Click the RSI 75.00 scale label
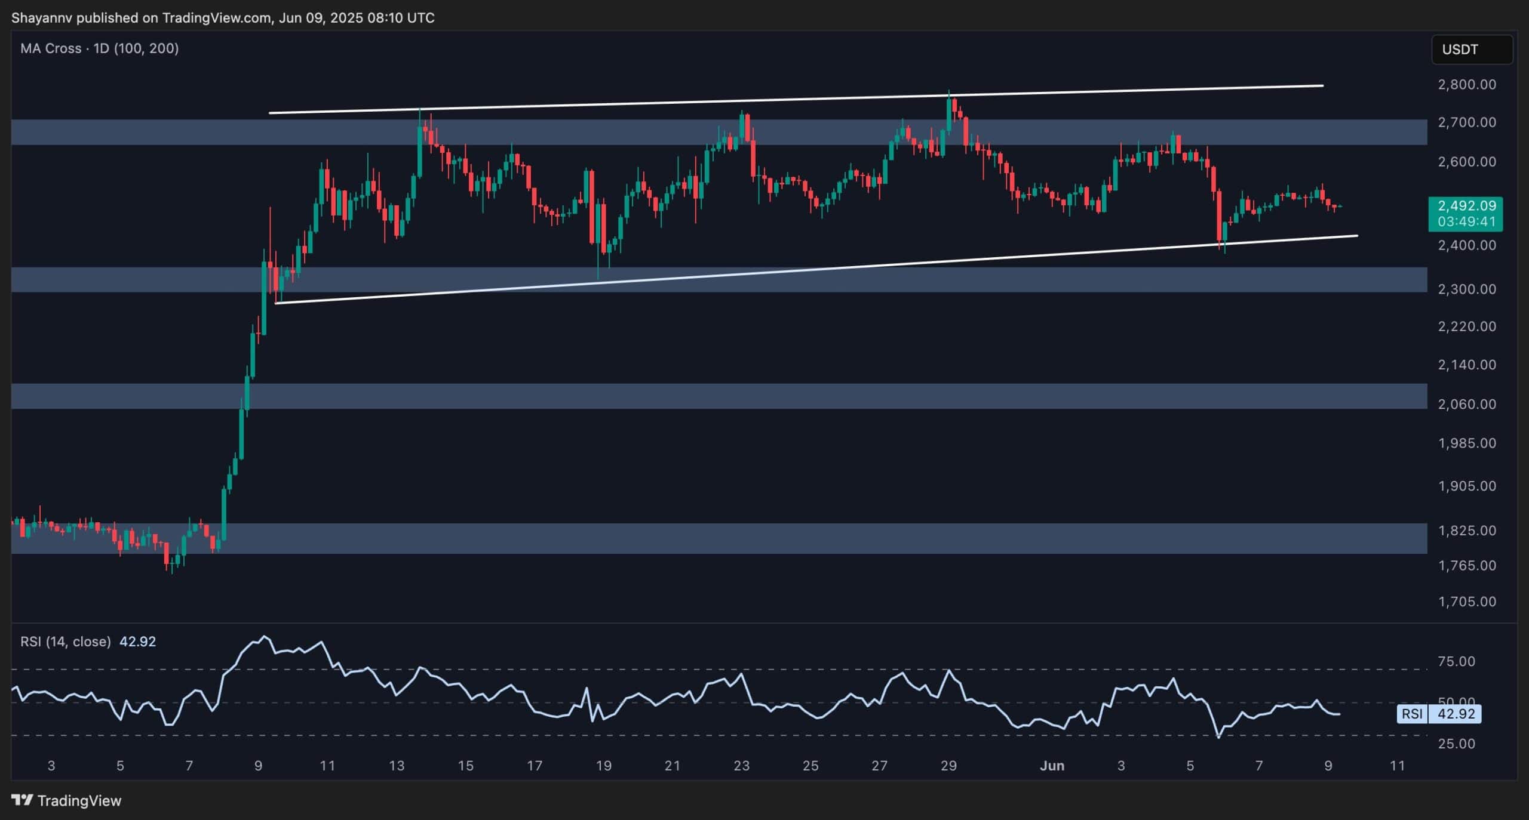This screenshot has height=820, width=1529. (1456, 661)
